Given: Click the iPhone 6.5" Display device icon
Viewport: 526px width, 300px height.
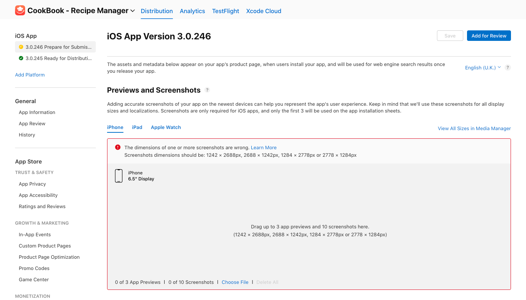Looking at the screenshot, I should [x=119, y=176].
